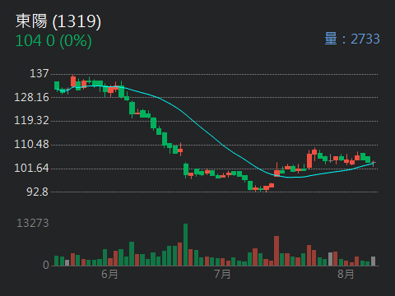Click the tallest green volume bar
The image size is (395, 296).
pyautogui.click(x=185, y=245)
